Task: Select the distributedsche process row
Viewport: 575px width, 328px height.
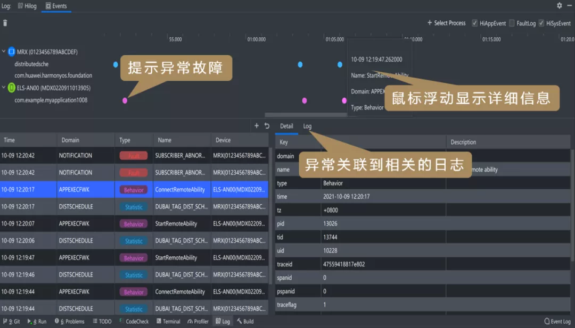Action: [x=31, y=64]
